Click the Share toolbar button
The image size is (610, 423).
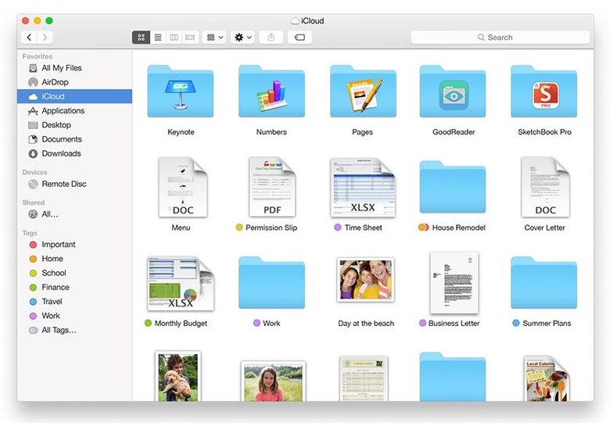pyautogui.click(x=271, y=38)
